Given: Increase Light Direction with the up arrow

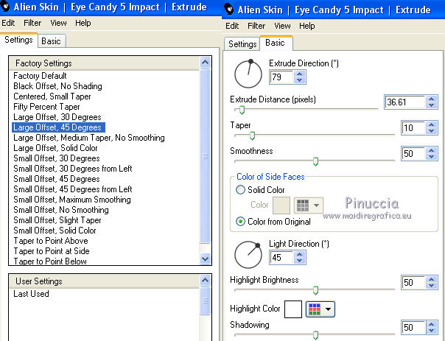Looking at the screenshot, I should pyautogui.click(x=300, y=255).
